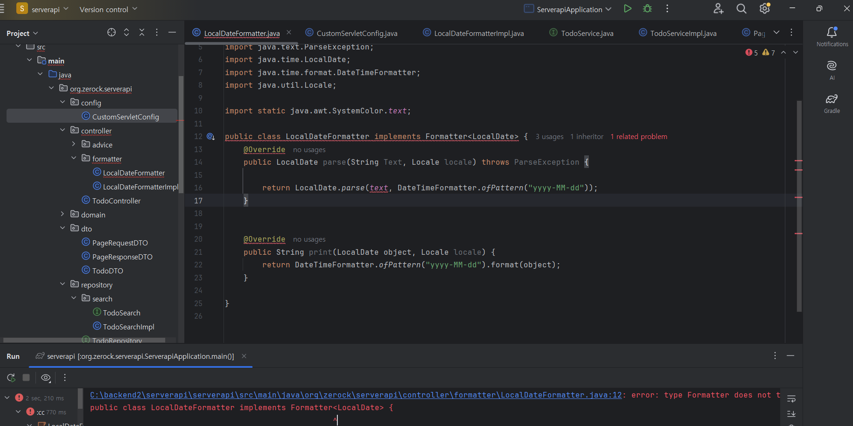
Task: Click the '1 related problem' hint
Action: pos(639,137)
